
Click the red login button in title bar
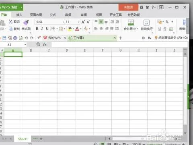[128, 7]
